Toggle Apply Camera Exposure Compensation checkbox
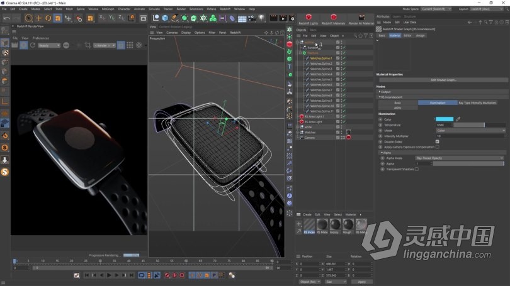The image size is (510, 286). (437, 147)
